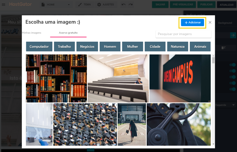Open AJUSTES settings

click(106, 5)
